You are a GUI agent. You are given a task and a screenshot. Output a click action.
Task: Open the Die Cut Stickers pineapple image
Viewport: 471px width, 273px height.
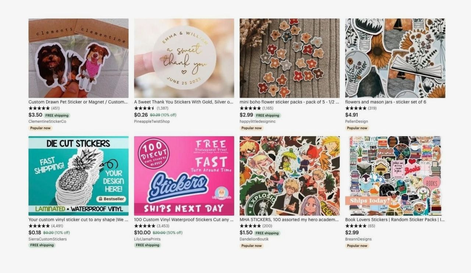[x=78, y=176]
